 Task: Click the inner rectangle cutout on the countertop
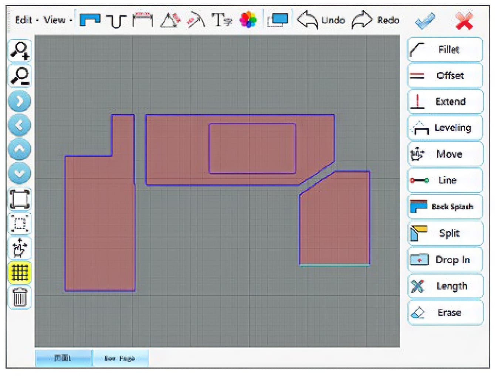[x=252, y=148]
